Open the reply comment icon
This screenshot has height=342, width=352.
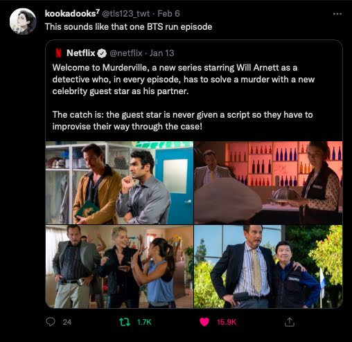tap(51, 322)
